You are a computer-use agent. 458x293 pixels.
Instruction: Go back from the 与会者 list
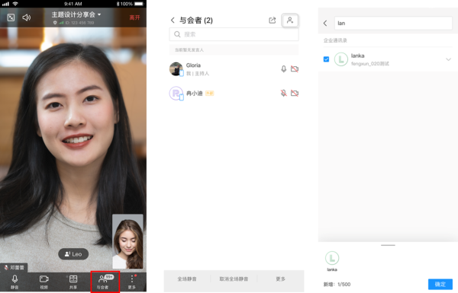(x=173, y=20)
